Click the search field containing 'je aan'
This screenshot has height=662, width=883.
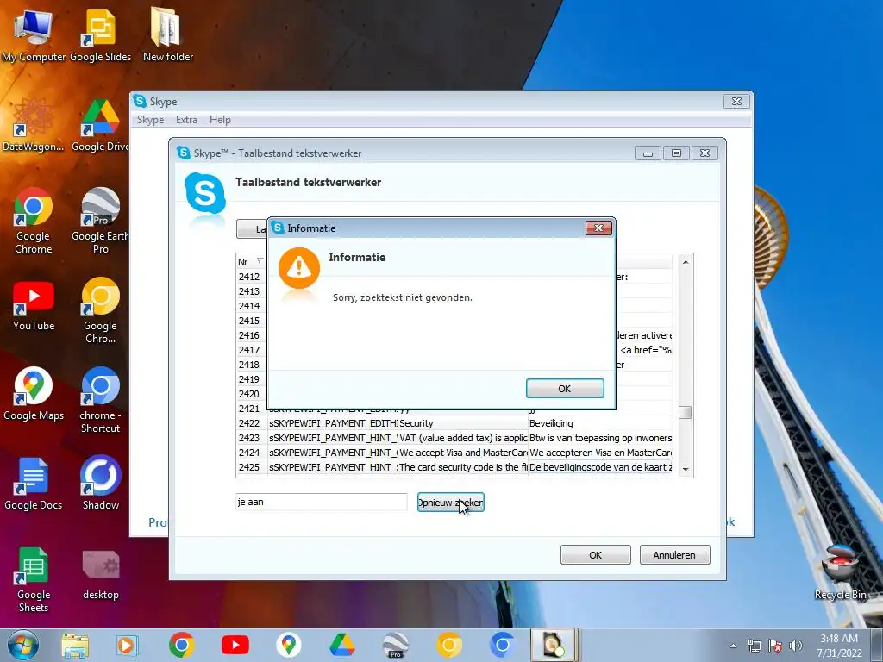[x=321, y=502]
